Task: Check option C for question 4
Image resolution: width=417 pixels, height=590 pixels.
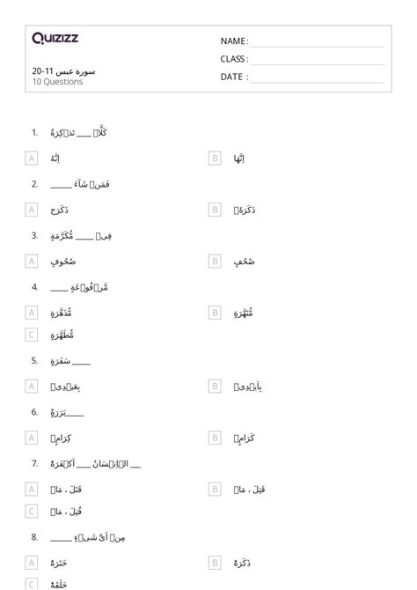Action: point(32,335)
